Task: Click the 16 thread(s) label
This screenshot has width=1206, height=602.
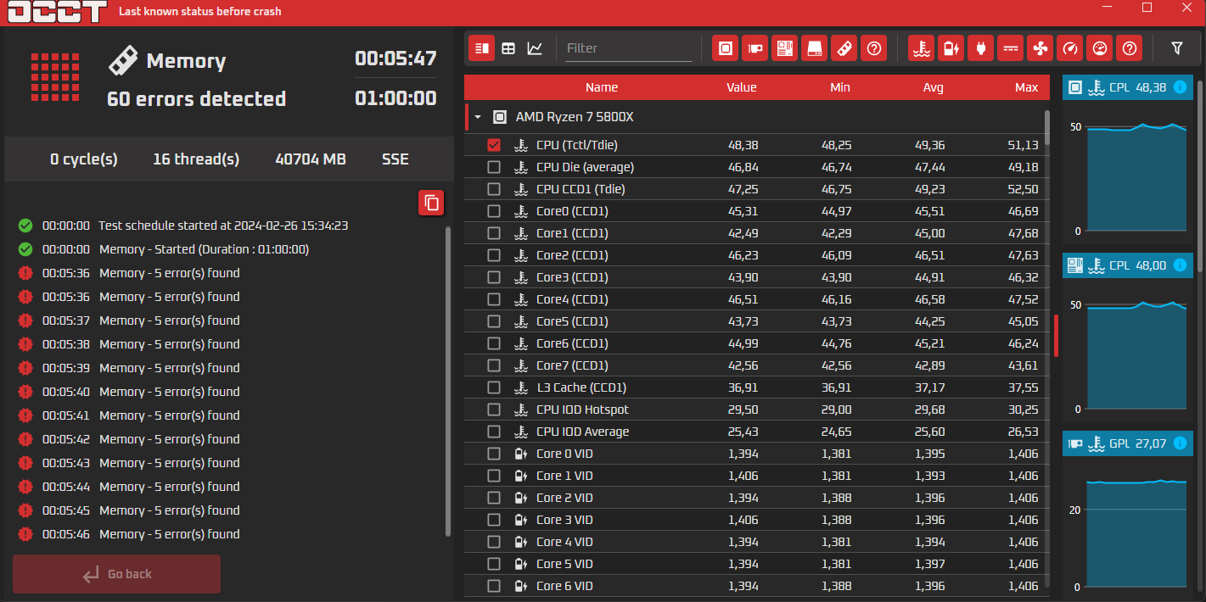Action: click(x=196, y=159)
